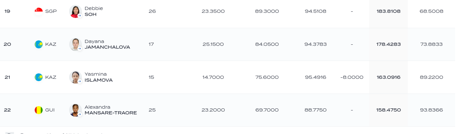Image resolution: width=467 pixels, height=134 pixels.
Task: Click arrow badge on Yasmina Islamova's photo
Action: [x=80, y=81]
